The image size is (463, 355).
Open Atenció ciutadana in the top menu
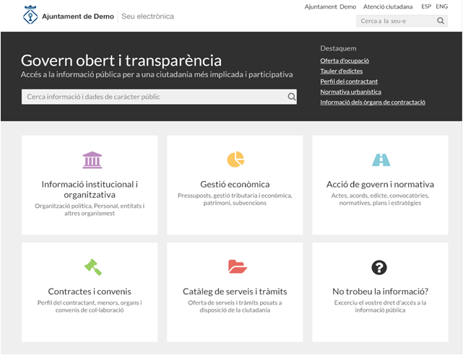coord(388,6)
